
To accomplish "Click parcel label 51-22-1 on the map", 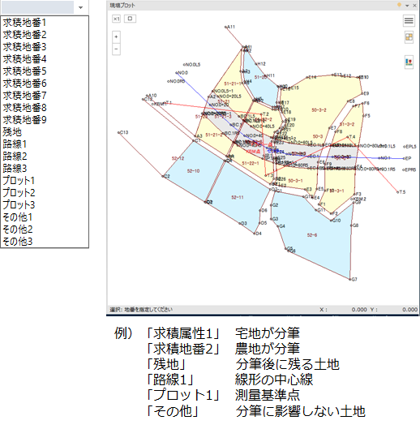I will pos(251,163).
